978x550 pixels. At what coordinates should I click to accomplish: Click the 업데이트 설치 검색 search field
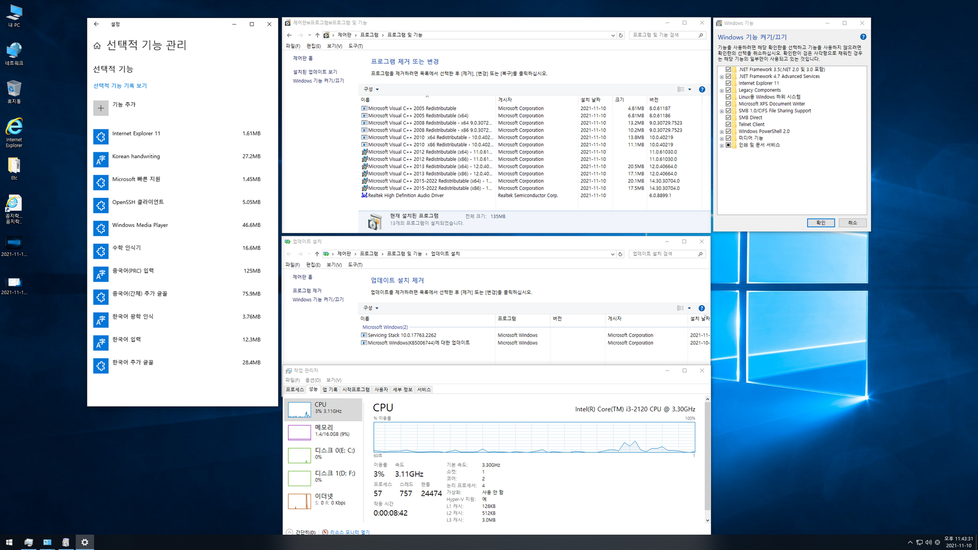point(667,254)
